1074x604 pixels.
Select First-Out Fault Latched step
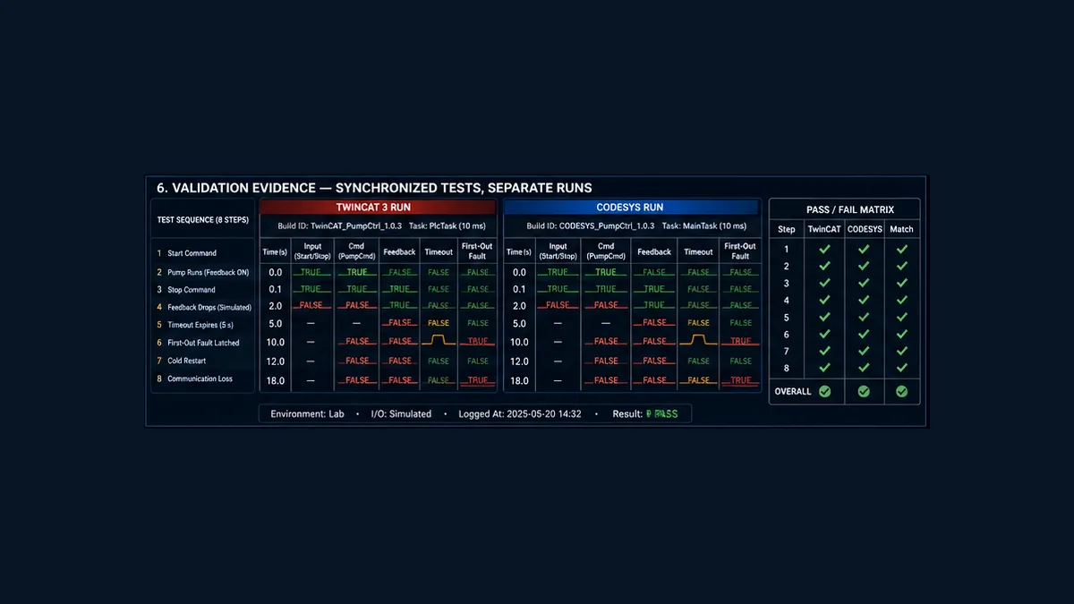click(198, 343)
